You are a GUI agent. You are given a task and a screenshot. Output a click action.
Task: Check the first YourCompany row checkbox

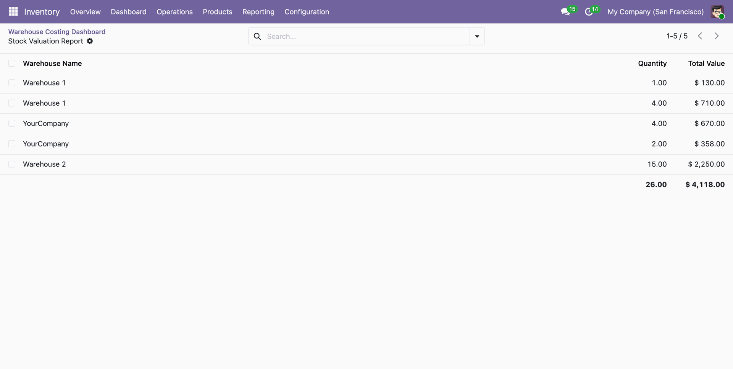click(x=12, y=123)
